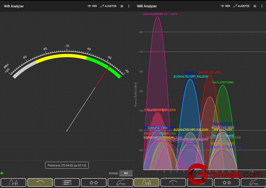Tap the star icon in right screen header
The width and height of the screenshot is (266, 188).
(x=255, y=6)
